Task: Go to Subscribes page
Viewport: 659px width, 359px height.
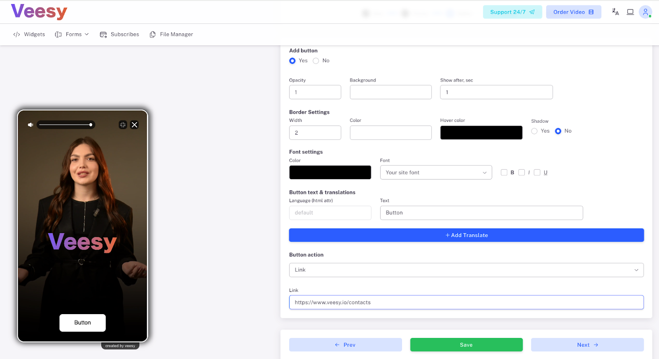Action: [119, 35]
